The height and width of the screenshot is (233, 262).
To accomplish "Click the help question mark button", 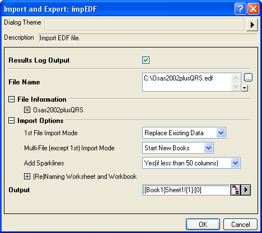I will [x=240, y=9].
